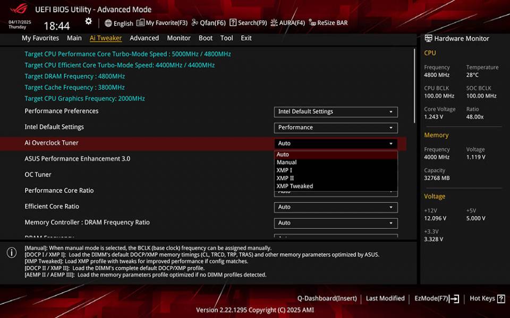Select XMP I from the dropdown list

pyautogui.click(x=284, y=170)
